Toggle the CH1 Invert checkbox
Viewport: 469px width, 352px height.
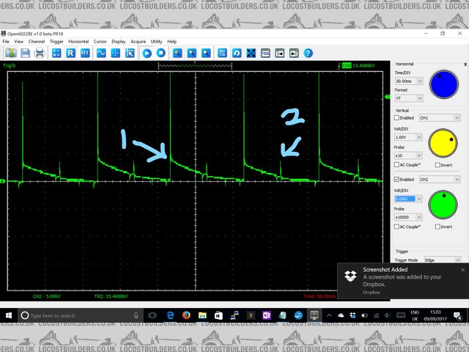(x=438, y=164)
